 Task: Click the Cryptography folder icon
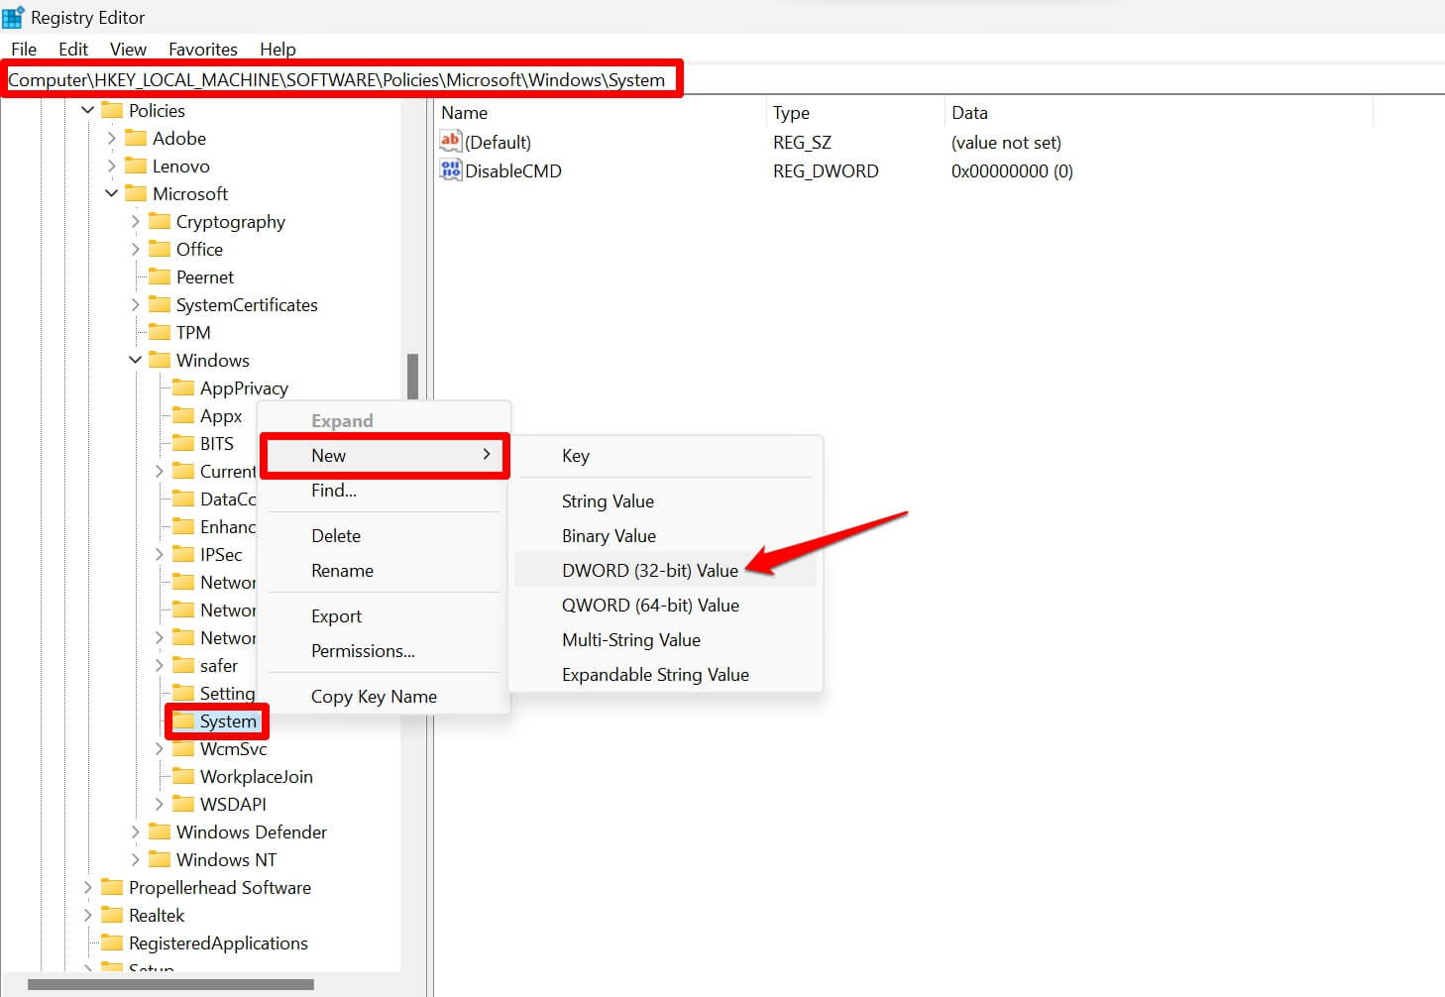(x=160, y=221)
